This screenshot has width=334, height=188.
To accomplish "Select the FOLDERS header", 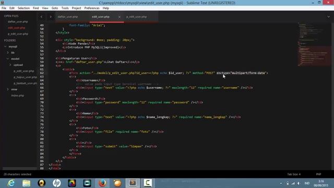I will point(10,40).
